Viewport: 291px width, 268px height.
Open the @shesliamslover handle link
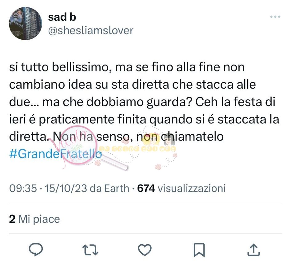(91, 30)
